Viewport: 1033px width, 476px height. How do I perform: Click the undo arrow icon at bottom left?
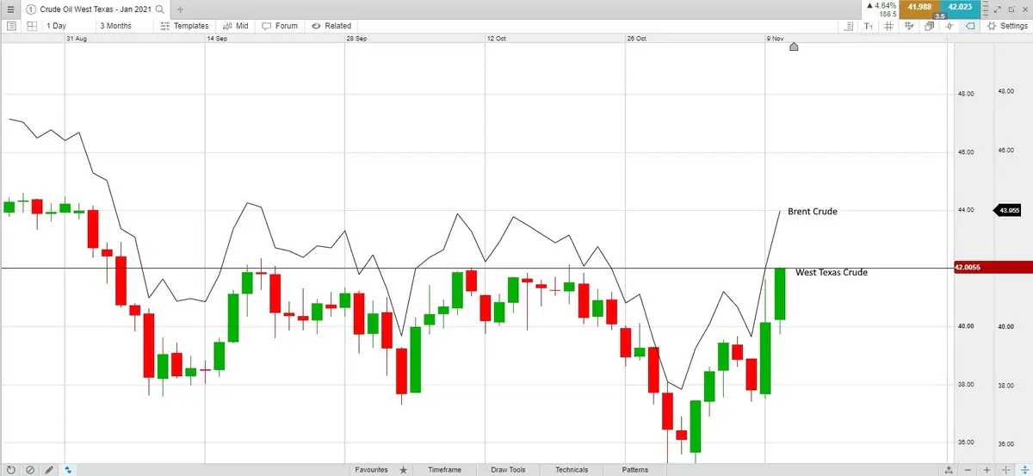[10, 470]
